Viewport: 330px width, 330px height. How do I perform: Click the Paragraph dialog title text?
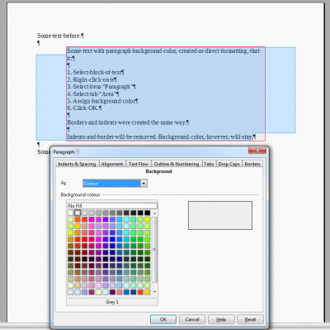coord(64,152)
